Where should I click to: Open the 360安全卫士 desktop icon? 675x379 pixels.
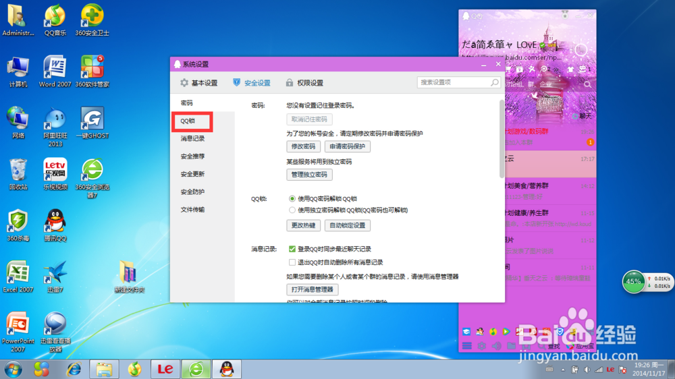click(x=92, y=20)
